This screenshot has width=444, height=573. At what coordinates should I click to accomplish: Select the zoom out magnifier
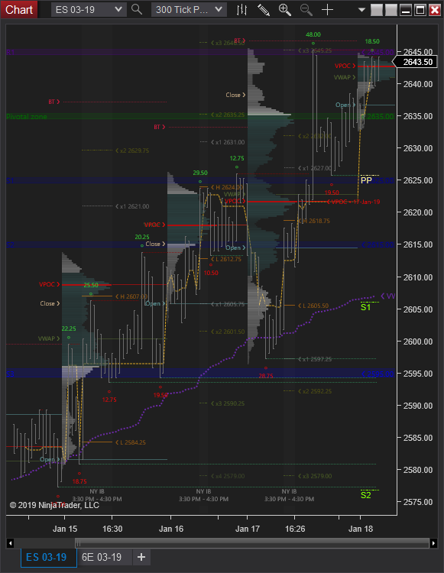coord(306,9)
